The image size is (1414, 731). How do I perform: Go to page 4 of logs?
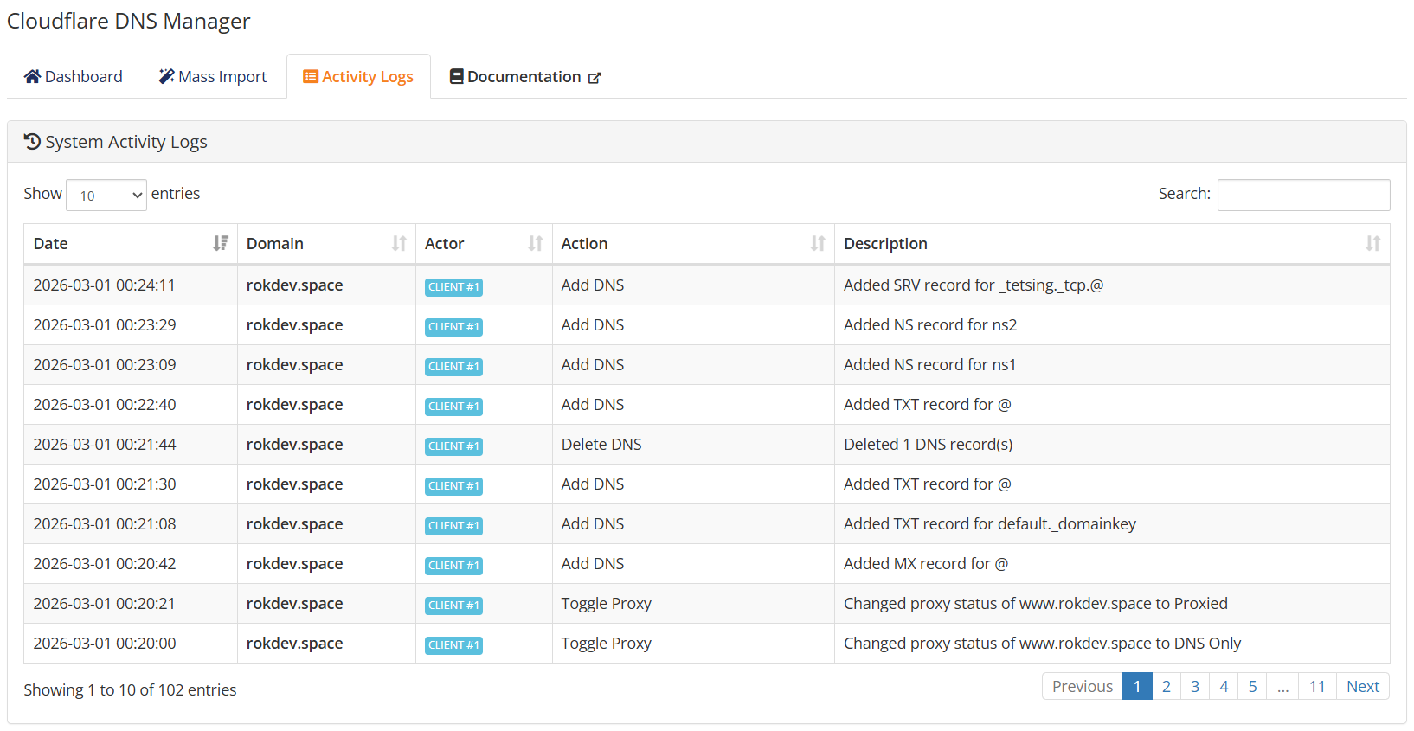click(x=1224, y=686)
